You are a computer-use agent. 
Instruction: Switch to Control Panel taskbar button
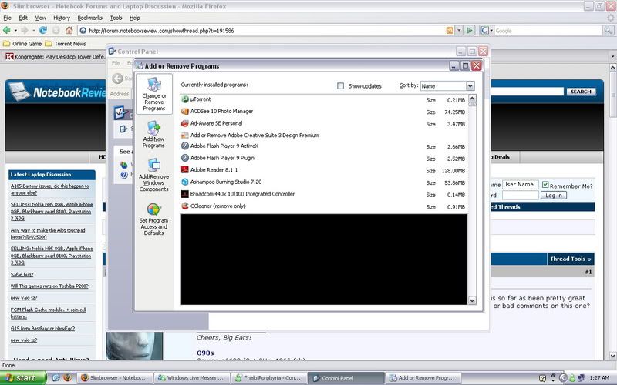346,378
